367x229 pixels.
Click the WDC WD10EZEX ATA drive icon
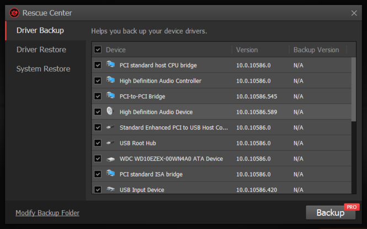pos(110,159)
